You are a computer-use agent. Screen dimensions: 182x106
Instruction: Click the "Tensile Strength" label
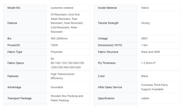108,23
